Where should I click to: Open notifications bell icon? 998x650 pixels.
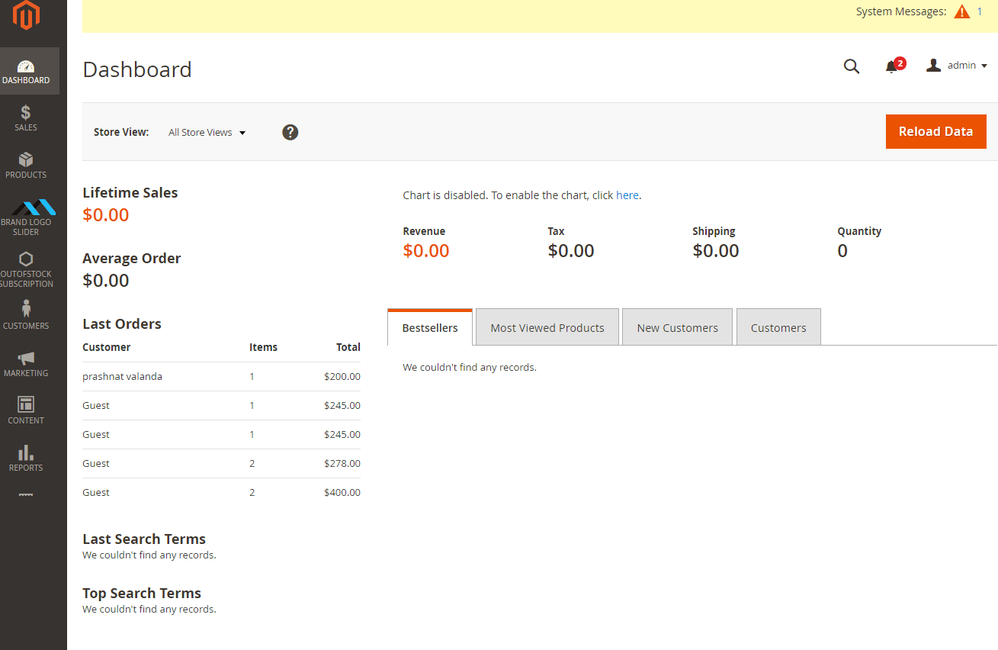[x=891, y=66]
